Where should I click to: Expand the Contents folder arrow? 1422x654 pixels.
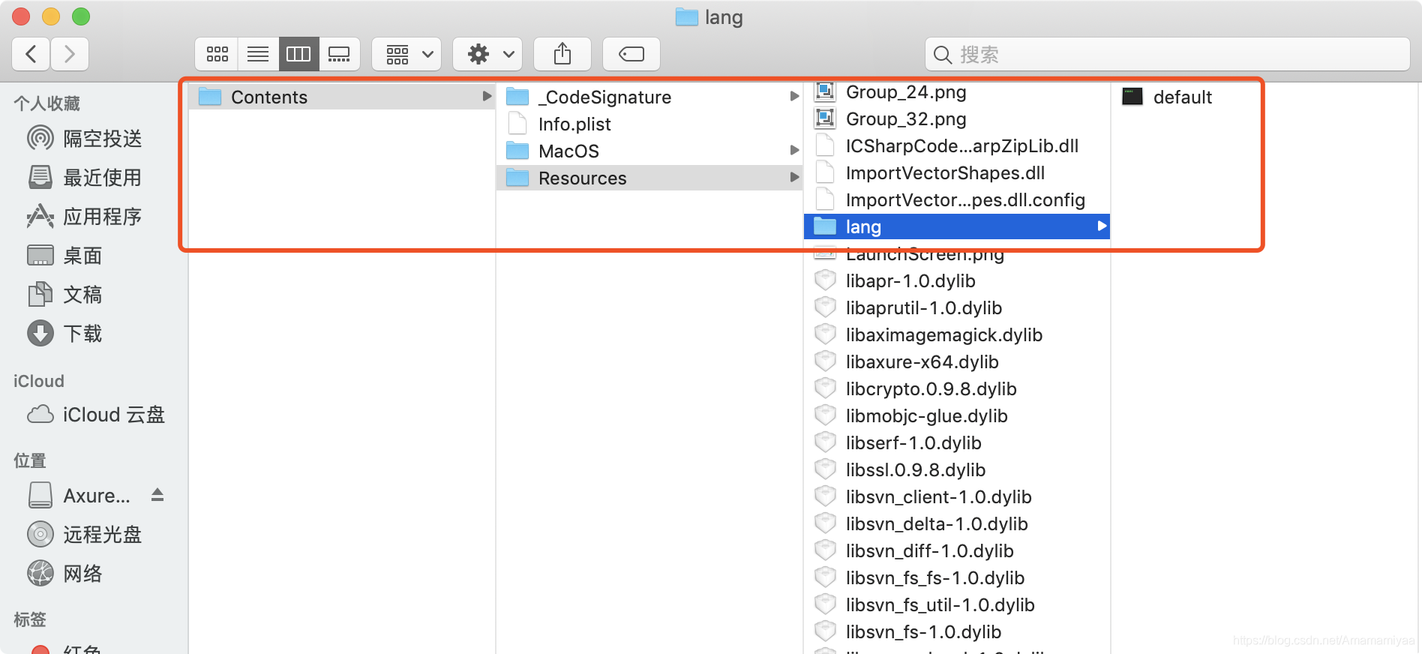(487, 97)
